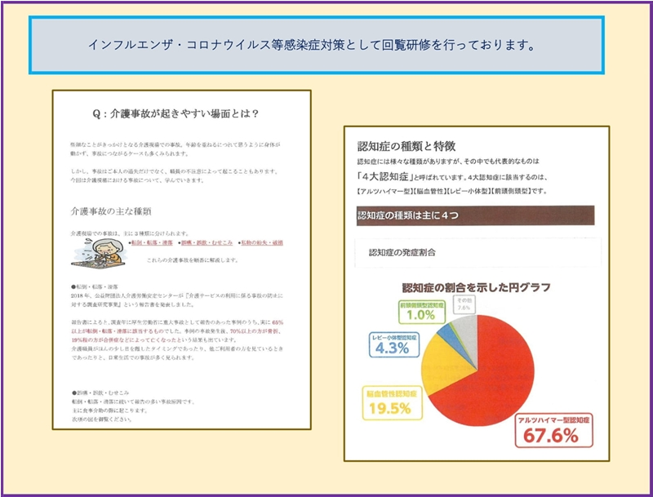Viewport: 653px width, 497px height.
Task: Click the line これらの介護事故を順番に解説します
Action: point(193,260)
